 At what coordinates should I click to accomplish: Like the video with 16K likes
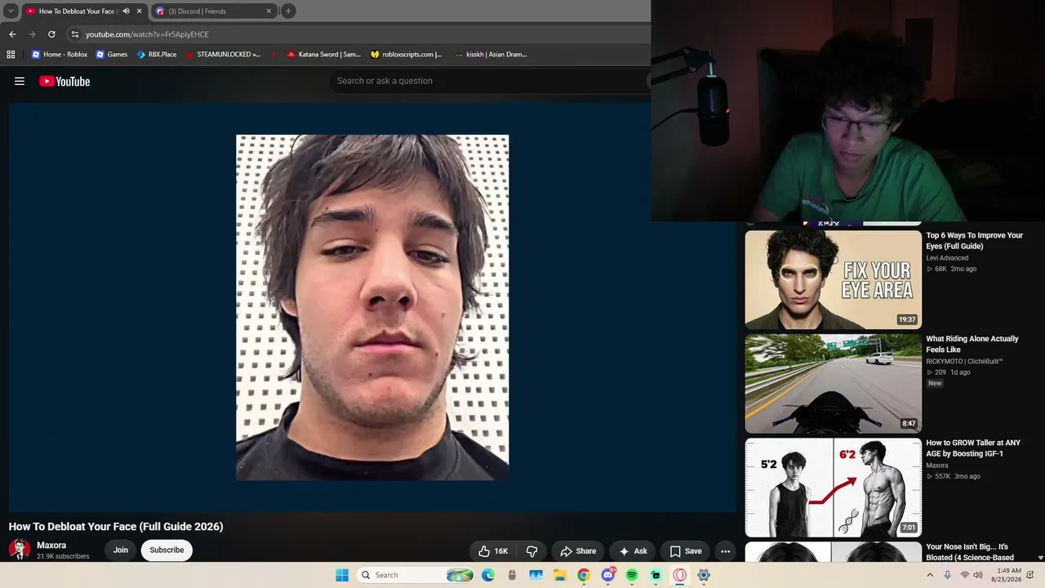(493, 551)
